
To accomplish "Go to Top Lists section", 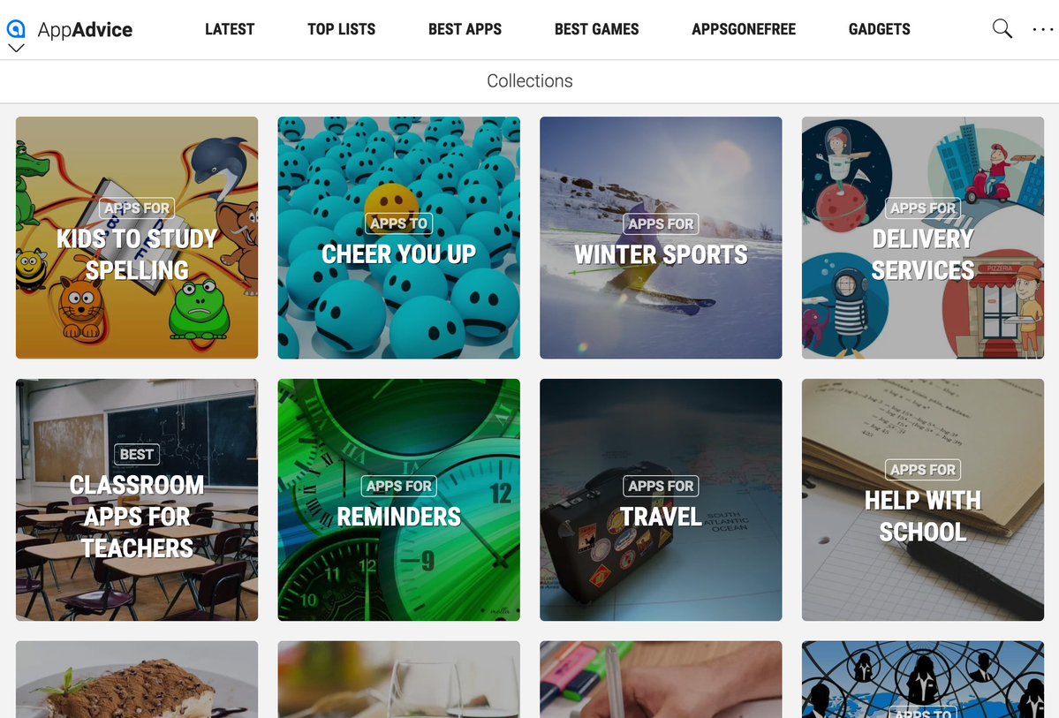I will point(341,29).
